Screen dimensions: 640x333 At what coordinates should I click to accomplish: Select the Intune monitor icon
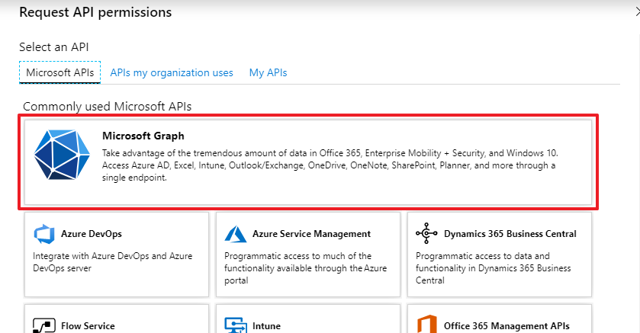pos(236,325)
